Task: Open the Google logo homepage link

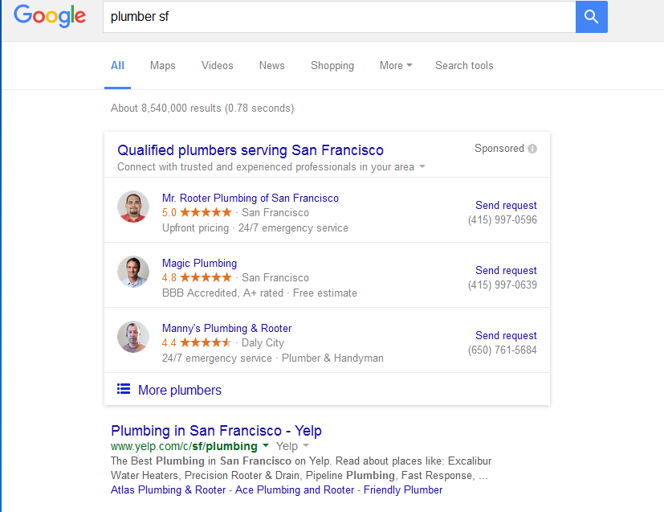Action: 50,16
